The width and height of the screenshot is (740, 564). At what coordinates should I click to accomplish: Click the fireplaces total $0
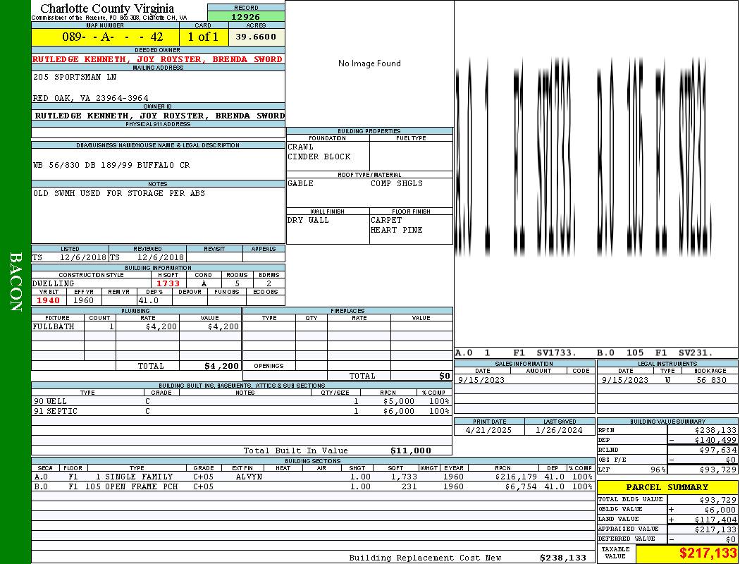click(x=445, y=376)
